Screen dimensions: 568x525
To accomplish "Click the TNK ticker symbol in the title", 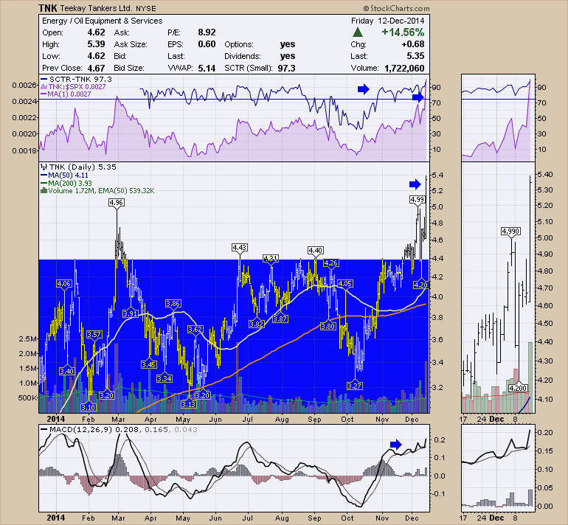I will pyautogui.click(x=48, y=8).
